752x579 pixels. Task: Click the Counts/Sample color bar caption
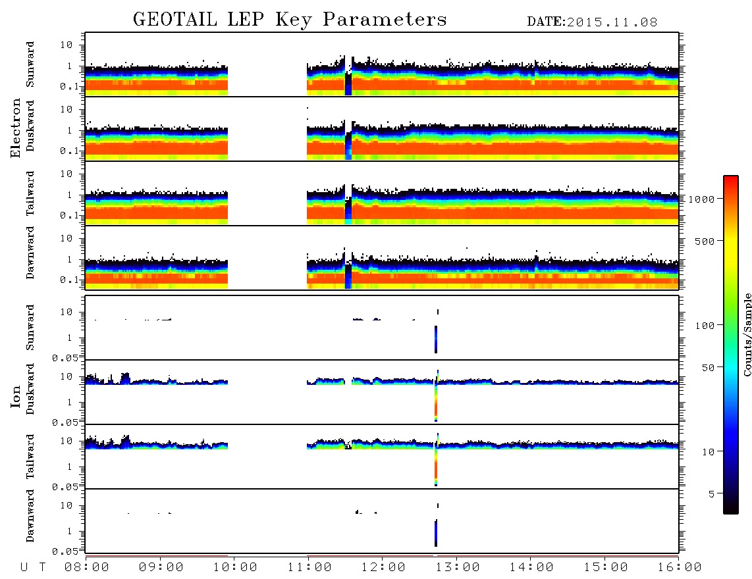747,334
